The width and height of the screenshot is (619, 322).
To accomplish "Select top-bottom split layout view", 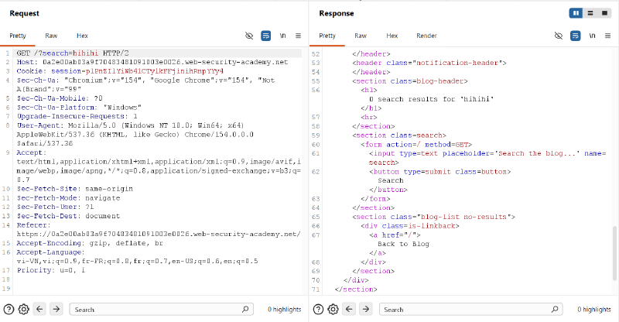I will pos(590,13).
